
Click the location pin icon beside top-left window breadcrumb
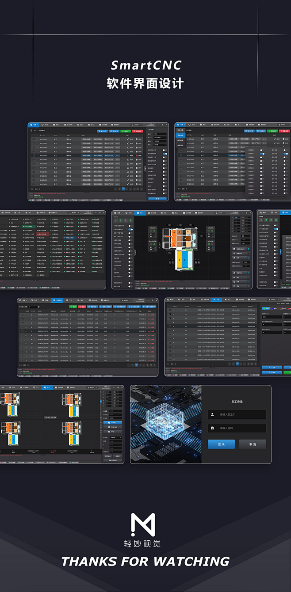coord(31,131)
